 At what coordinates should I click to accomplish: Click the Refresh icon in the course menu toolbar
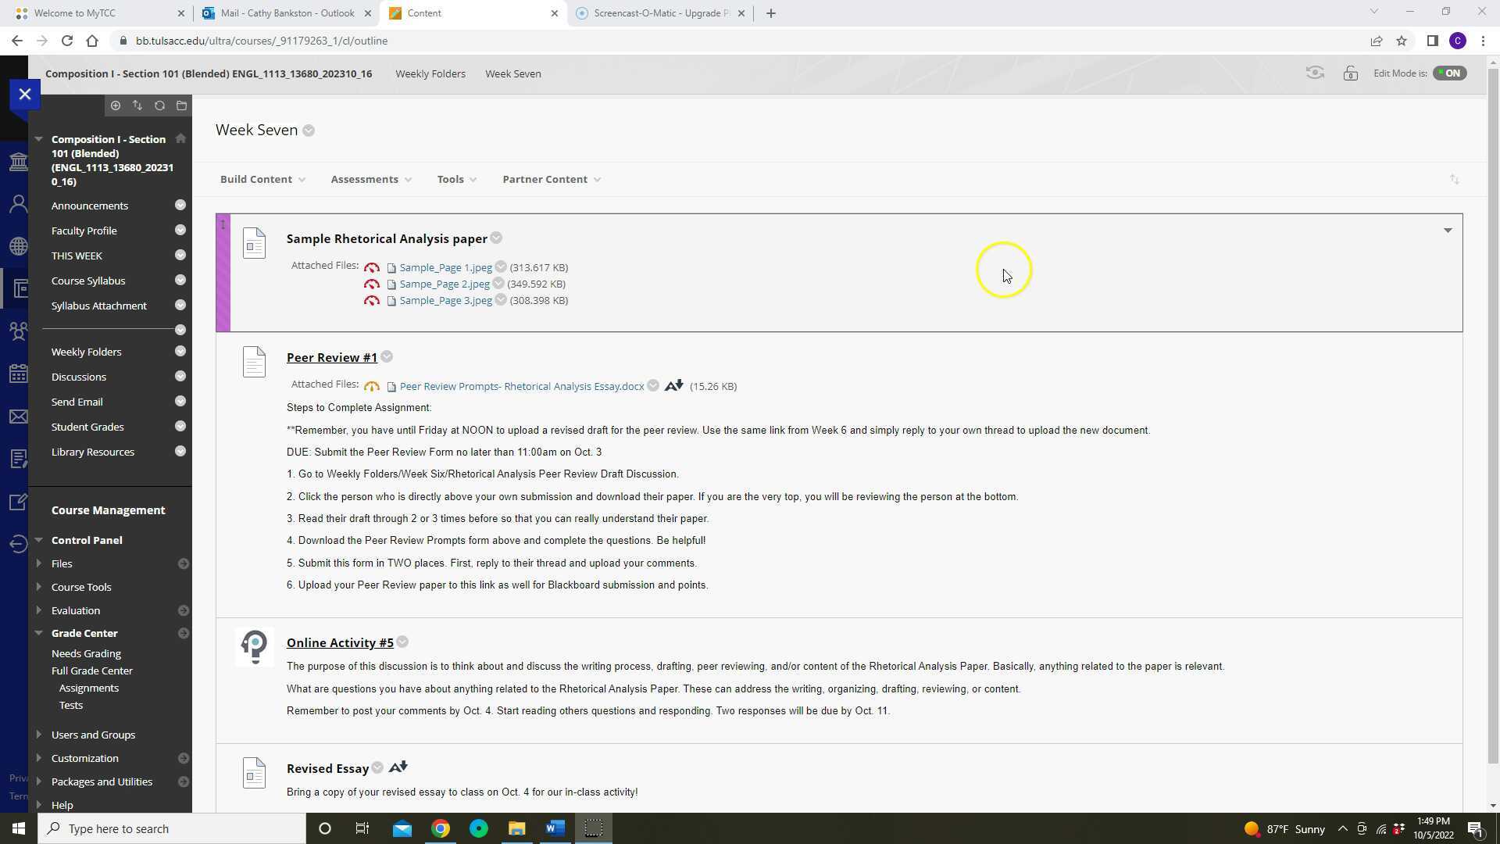(x=159, y=105)
